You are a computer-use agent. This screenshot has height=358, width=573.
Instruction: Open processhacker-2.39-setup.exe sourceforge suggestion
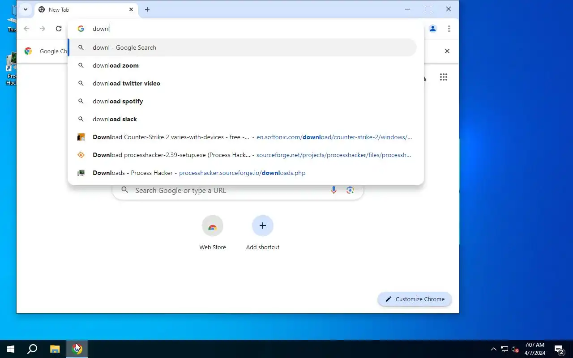(242, 155)
